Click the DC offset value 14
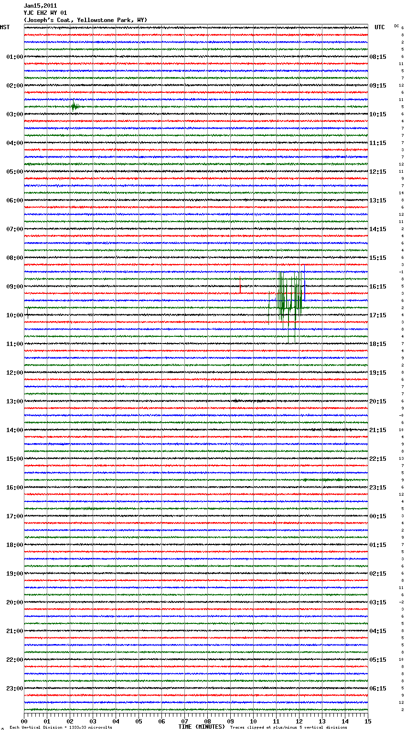Image resolution: width=406 pixels, height=734 pixels. pyautogui.click(x=402, y=193)
